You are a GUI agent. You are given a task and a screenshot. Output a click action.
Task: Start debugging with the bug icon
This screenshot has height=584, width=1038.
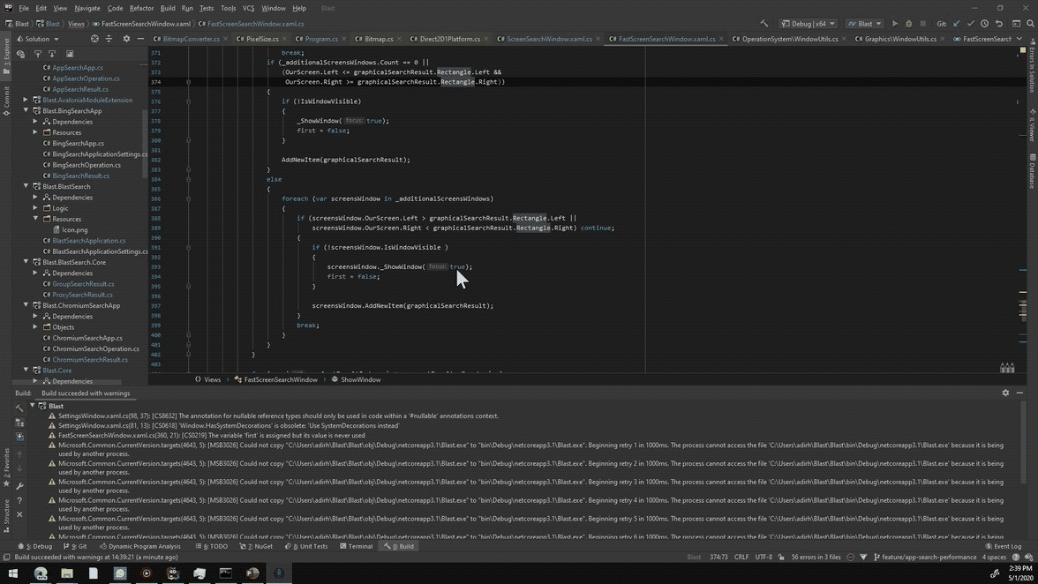908,24
